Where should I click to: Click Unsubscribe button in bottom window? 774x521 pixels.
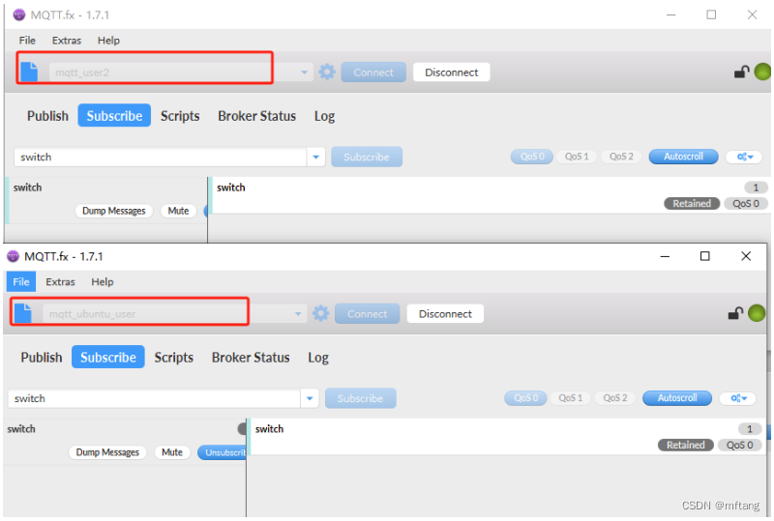click(223, 452)
